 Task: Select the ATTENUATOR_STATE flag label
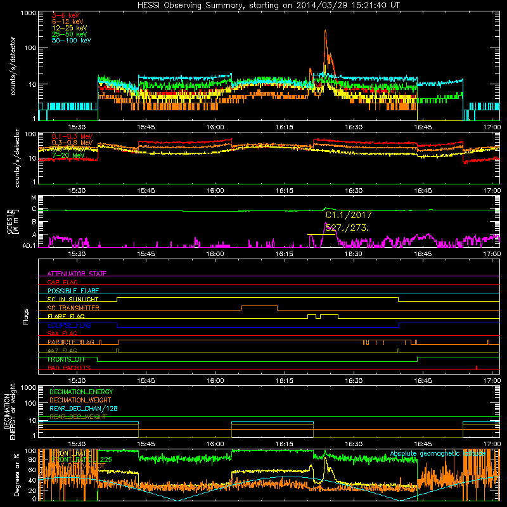click(x=77, y=274)
